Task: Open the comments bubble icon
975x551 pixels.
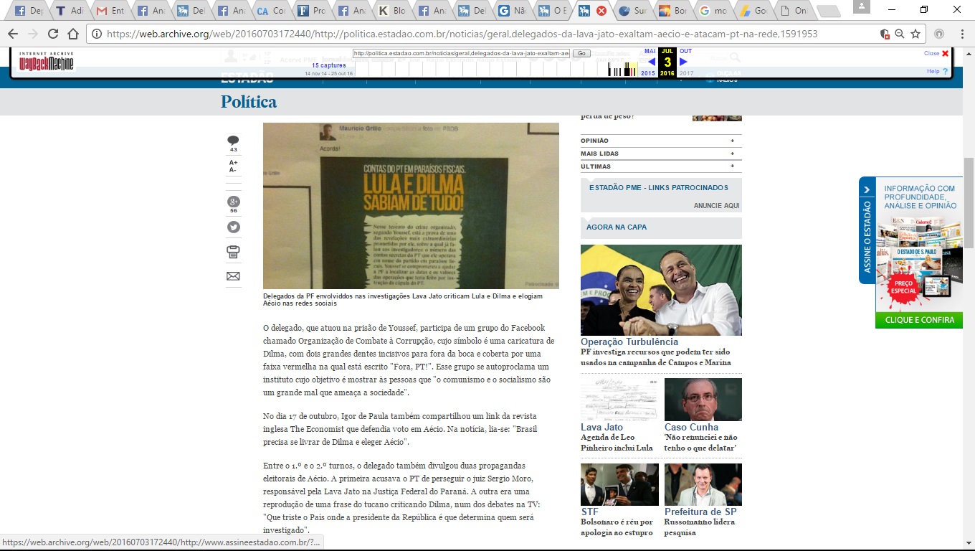Action: (233, 141)
